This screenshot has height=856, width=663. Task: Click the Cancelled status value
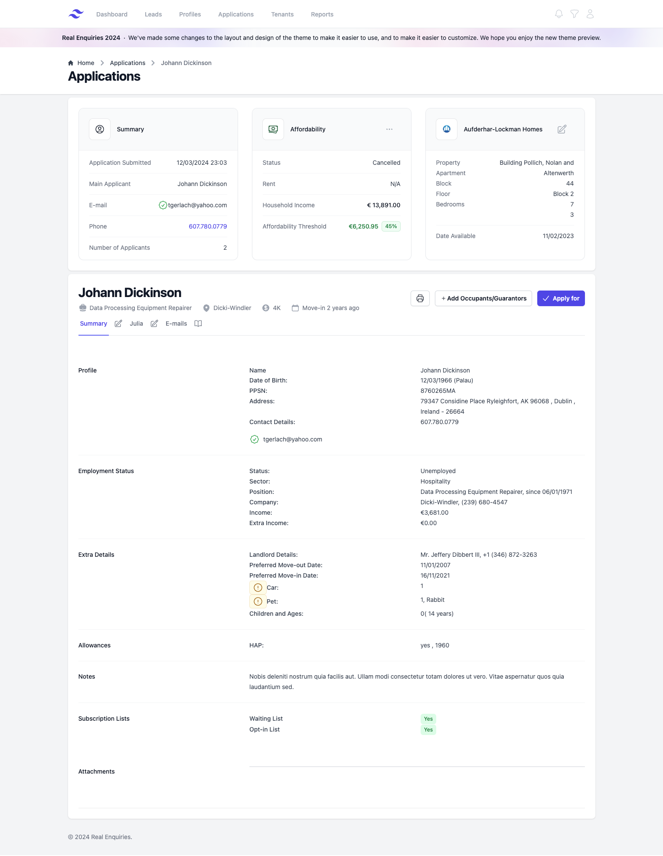[x=386, y=163]
